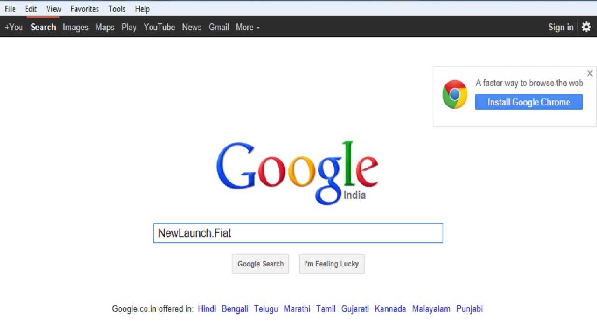Click 'A faster way to browse the web' text

pos(529,83)
